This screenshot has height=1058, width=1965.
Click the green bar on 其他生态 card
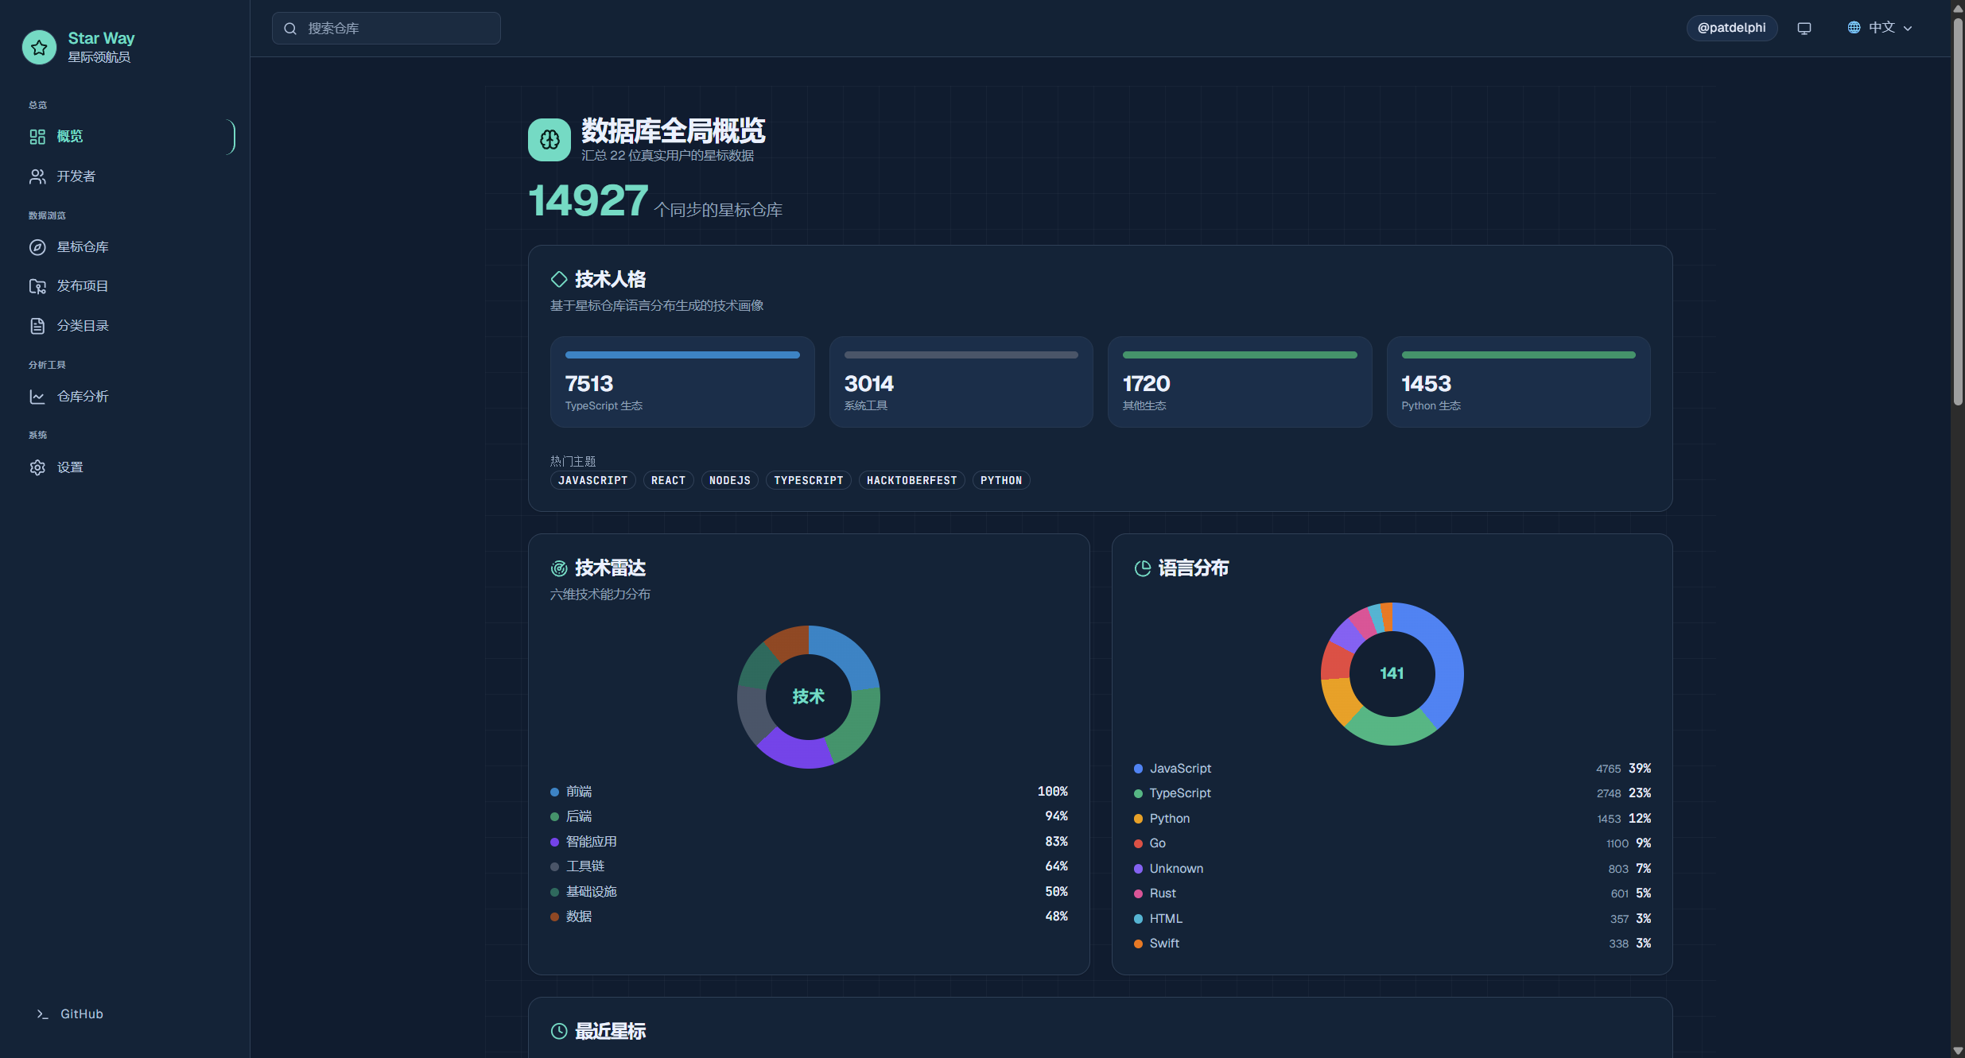point(1240,355)
